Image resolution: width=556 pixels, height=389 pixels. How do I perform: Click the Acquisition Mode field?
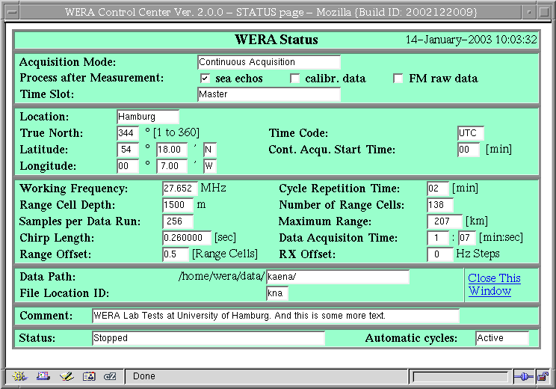(269, 62)
